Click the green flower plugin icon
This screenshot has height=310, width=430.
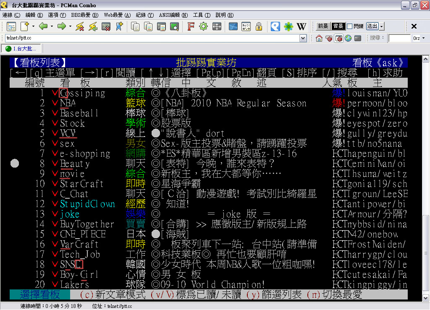288,26
